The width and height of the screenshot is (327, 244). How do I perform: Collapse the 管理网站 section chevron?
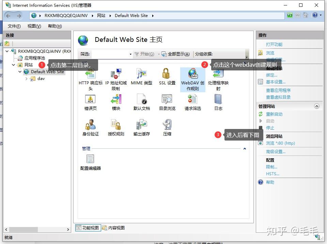pos(317,106)
